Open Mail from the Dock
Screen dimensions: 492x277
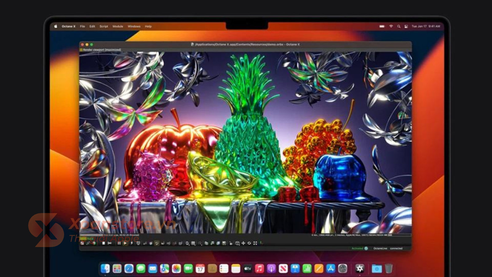(x=153, y=268)
